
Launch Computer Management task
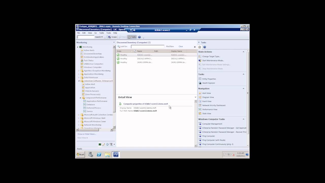point(212,124)
